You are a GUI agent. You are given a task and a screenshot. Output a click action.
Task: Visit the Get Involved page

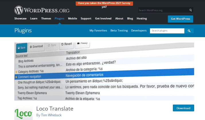(103, 19)
